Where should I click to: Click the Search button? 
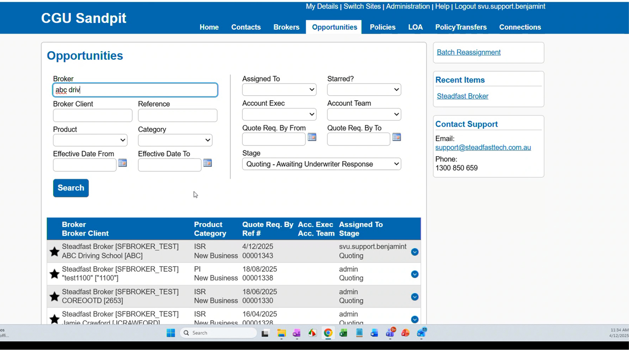[71, 188]
